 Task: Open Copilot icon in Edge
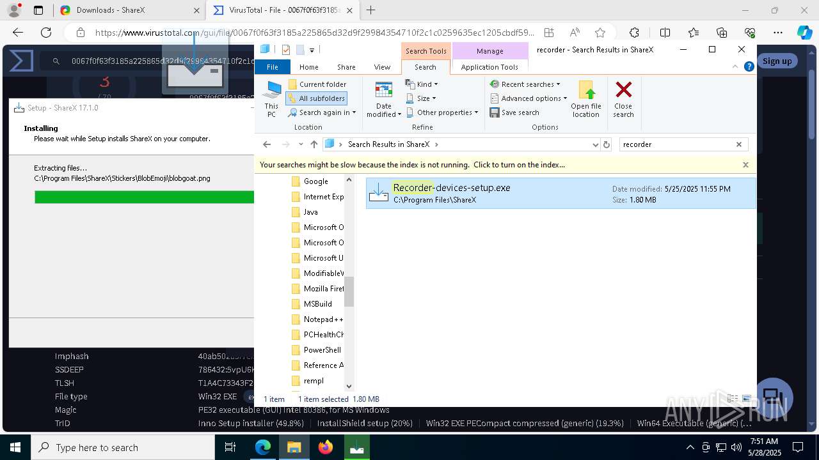coord(804,33)
